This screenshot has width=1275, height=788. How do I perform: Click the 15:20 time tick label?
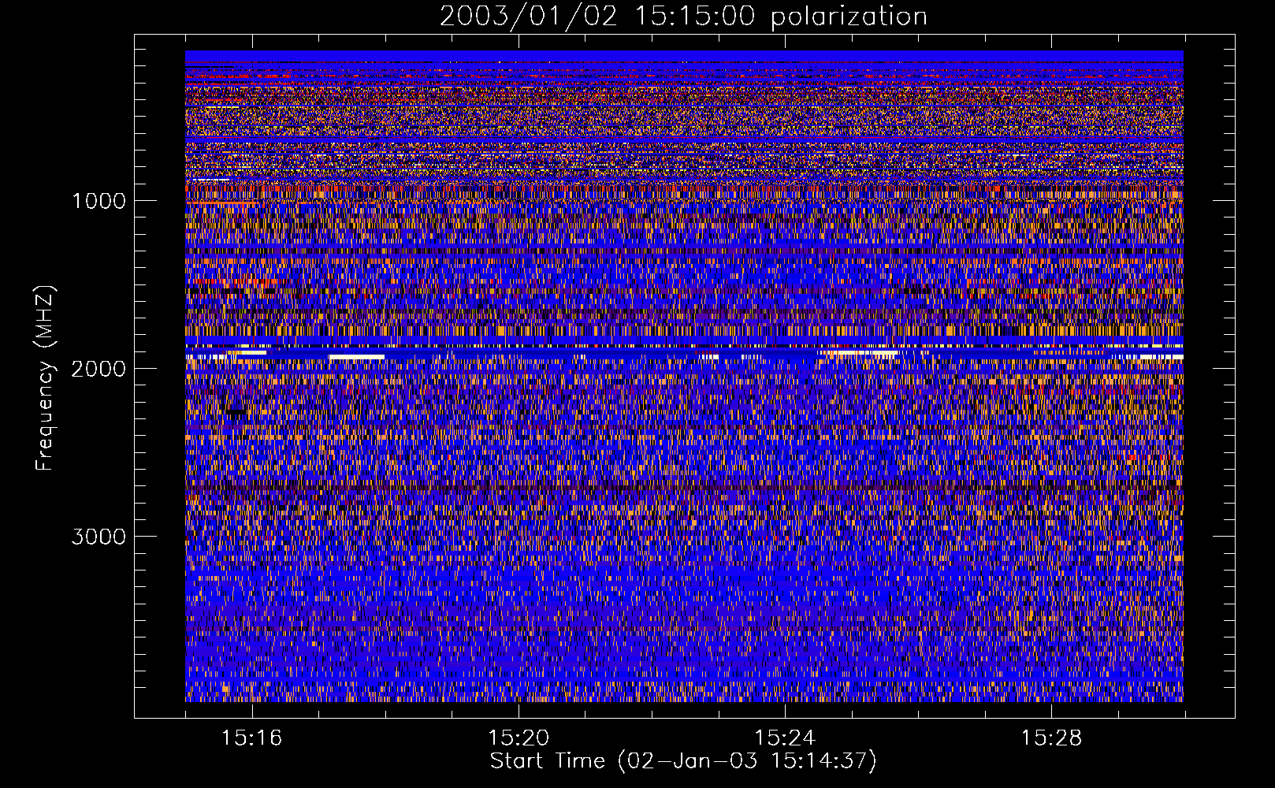tap(519, 738)
